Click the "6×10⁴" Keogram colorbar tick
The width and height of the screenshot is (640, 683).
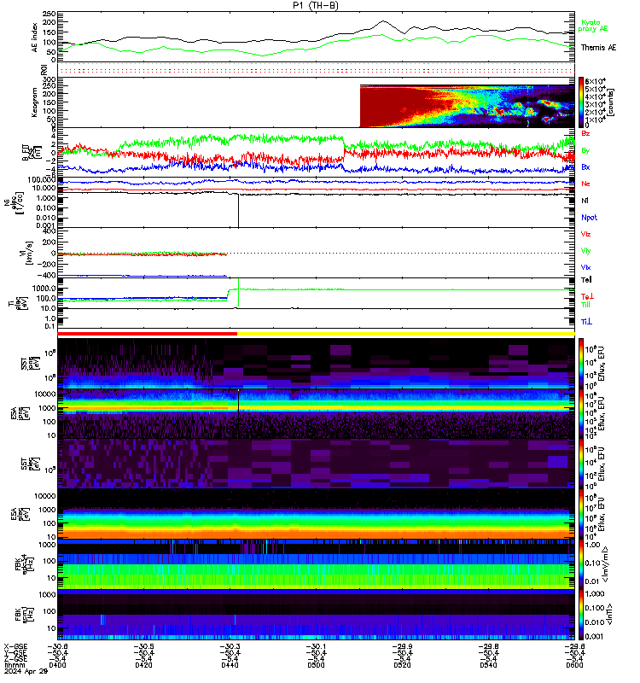595,81
